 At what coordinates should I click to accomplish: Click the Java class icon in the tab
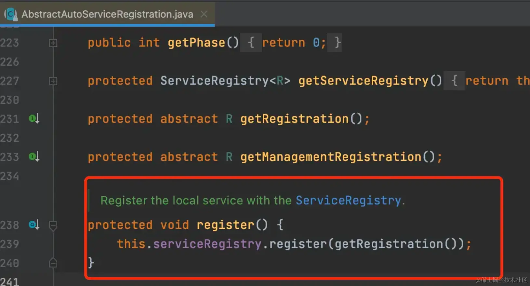[x=11, y=14]
